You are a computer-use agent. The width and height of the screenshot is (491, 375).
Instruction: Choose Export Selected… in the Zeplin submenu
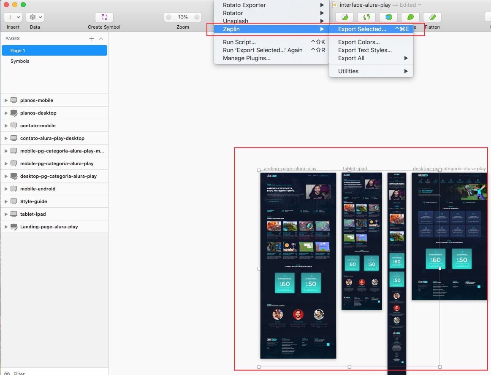[x=372, y=29]
